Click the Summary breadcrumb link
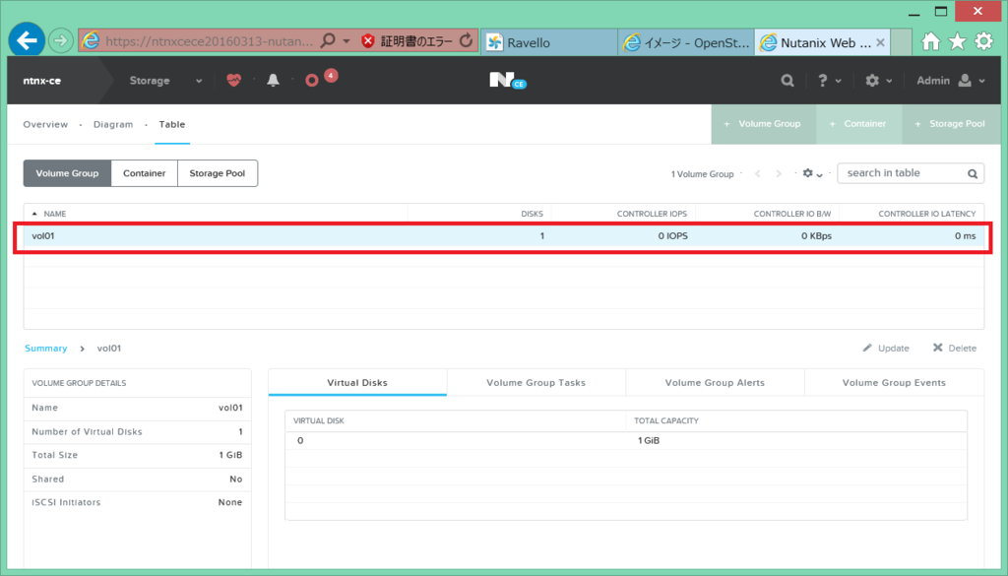 46,348
